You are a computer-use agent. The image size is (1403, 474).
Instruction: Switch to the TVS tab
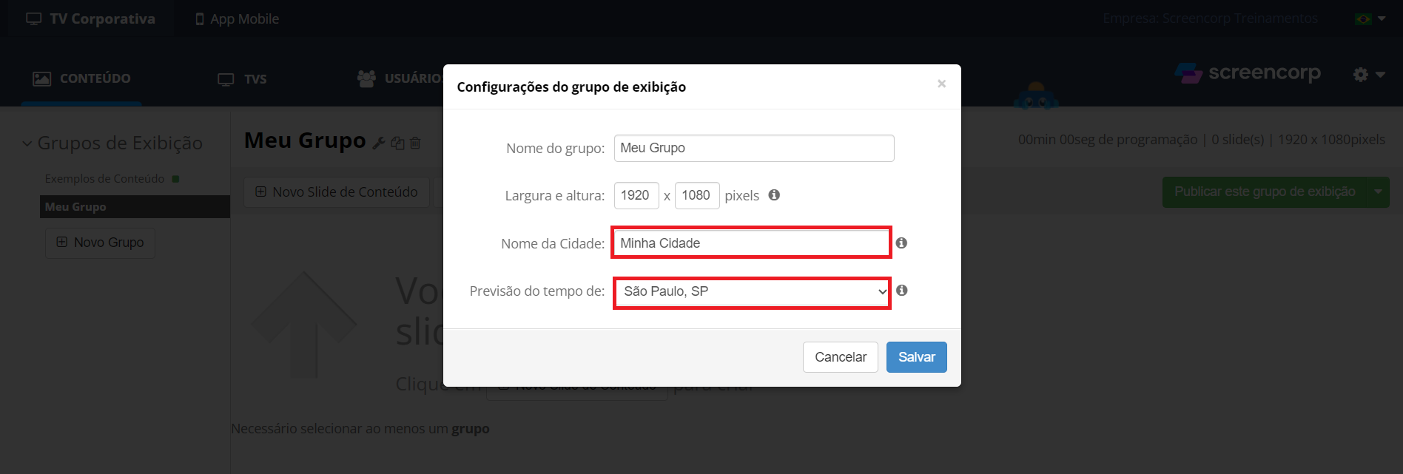[x=242, y=79]
